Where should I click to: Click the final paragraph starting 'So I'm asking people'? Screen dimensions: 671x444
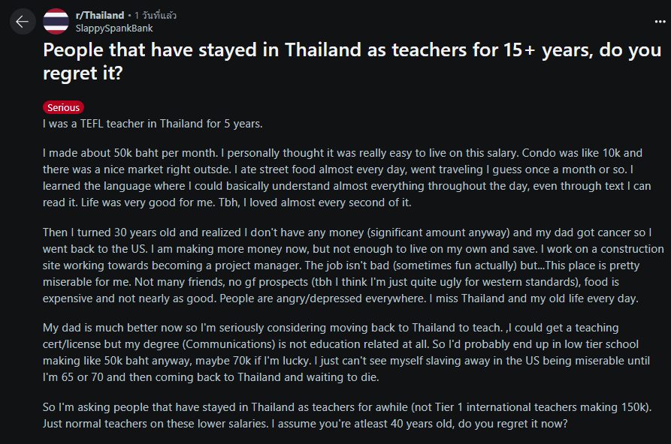[x=347, y=415]
